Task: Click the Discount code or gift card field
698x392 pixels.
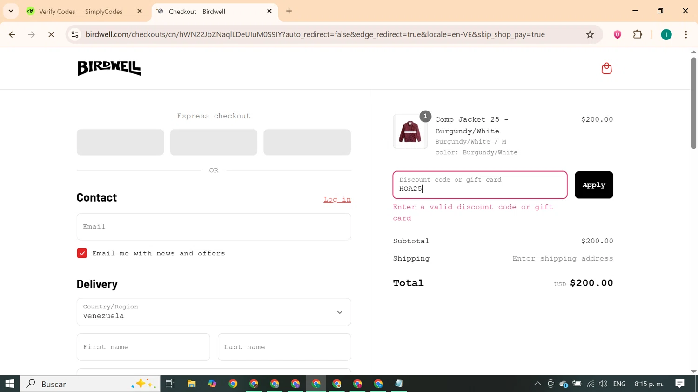Action: tap(480, 185)
